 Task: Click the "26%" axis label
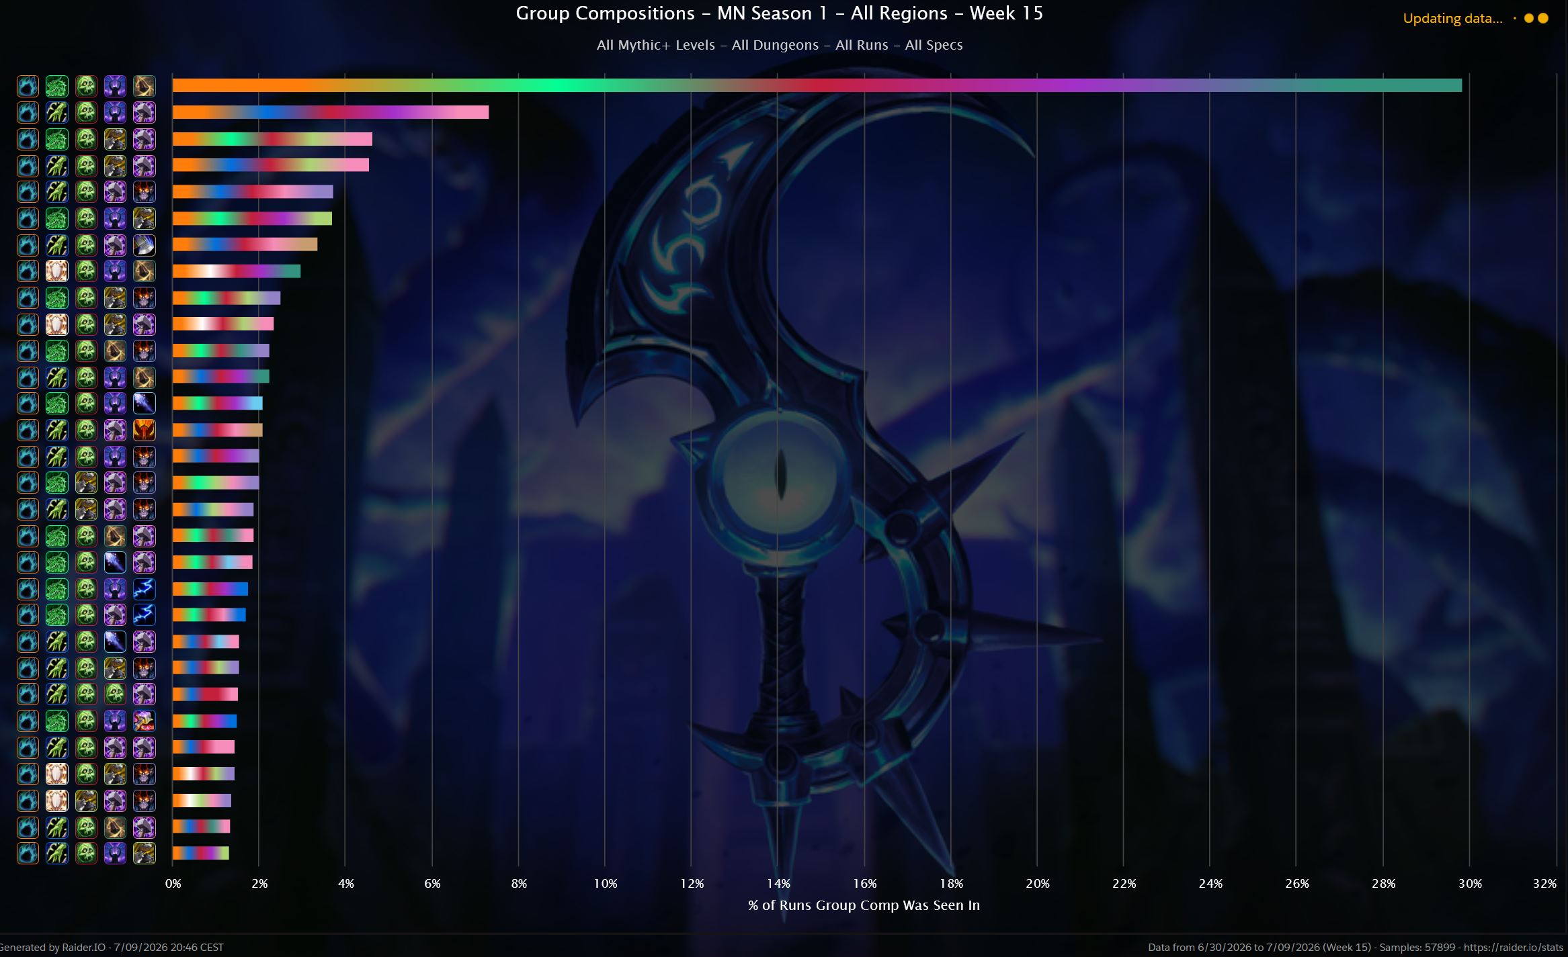(x=1297, y=884)
